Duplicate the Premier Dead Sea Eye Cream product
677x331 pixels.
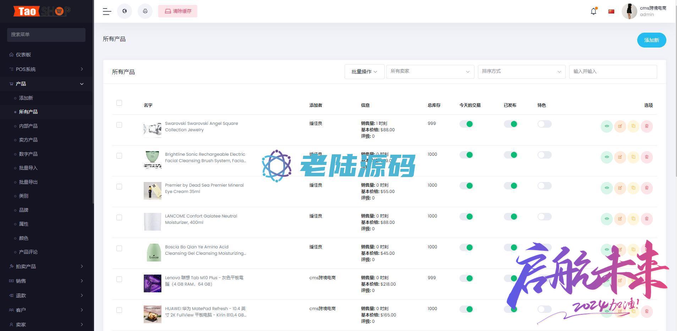click(x=633, y=188)
